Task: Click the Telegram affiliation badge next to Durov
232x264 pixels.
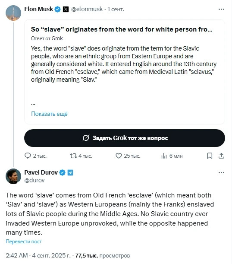Action: point(70,172)
